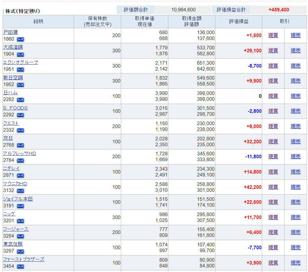Image resolution: width=308 pixels, height=272 pixels.
Task: Open the mail alert icon for 1951
Action: click(20, 70)
